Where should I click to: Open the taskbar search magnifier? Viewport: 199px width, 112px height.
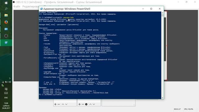tap(6, 9)
